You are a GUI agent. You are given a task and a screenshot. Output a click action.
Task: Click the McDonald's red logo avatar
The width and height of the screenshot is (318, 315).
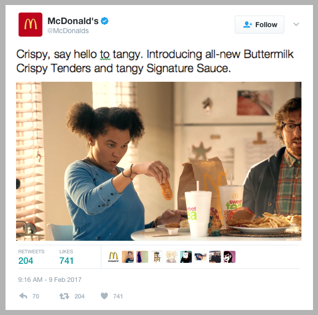point(31,25)
